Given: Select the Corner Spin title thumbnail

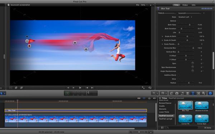Looking at the screenshot, I should click(202, 119).
